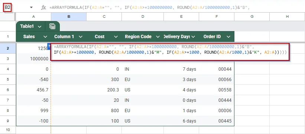Screen dimensions: 305x134
Task: Click Cost cell with 300
Action: (x=104, y=79)
